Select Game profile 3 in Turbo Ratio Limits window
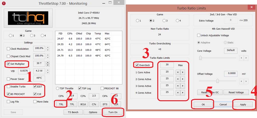This screenshot has width=257, height=118. coord(164,21)
